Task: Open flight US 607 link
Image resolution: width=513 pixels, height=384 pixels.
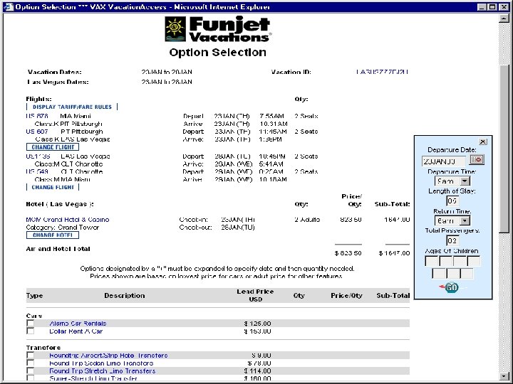Action: 37,132
